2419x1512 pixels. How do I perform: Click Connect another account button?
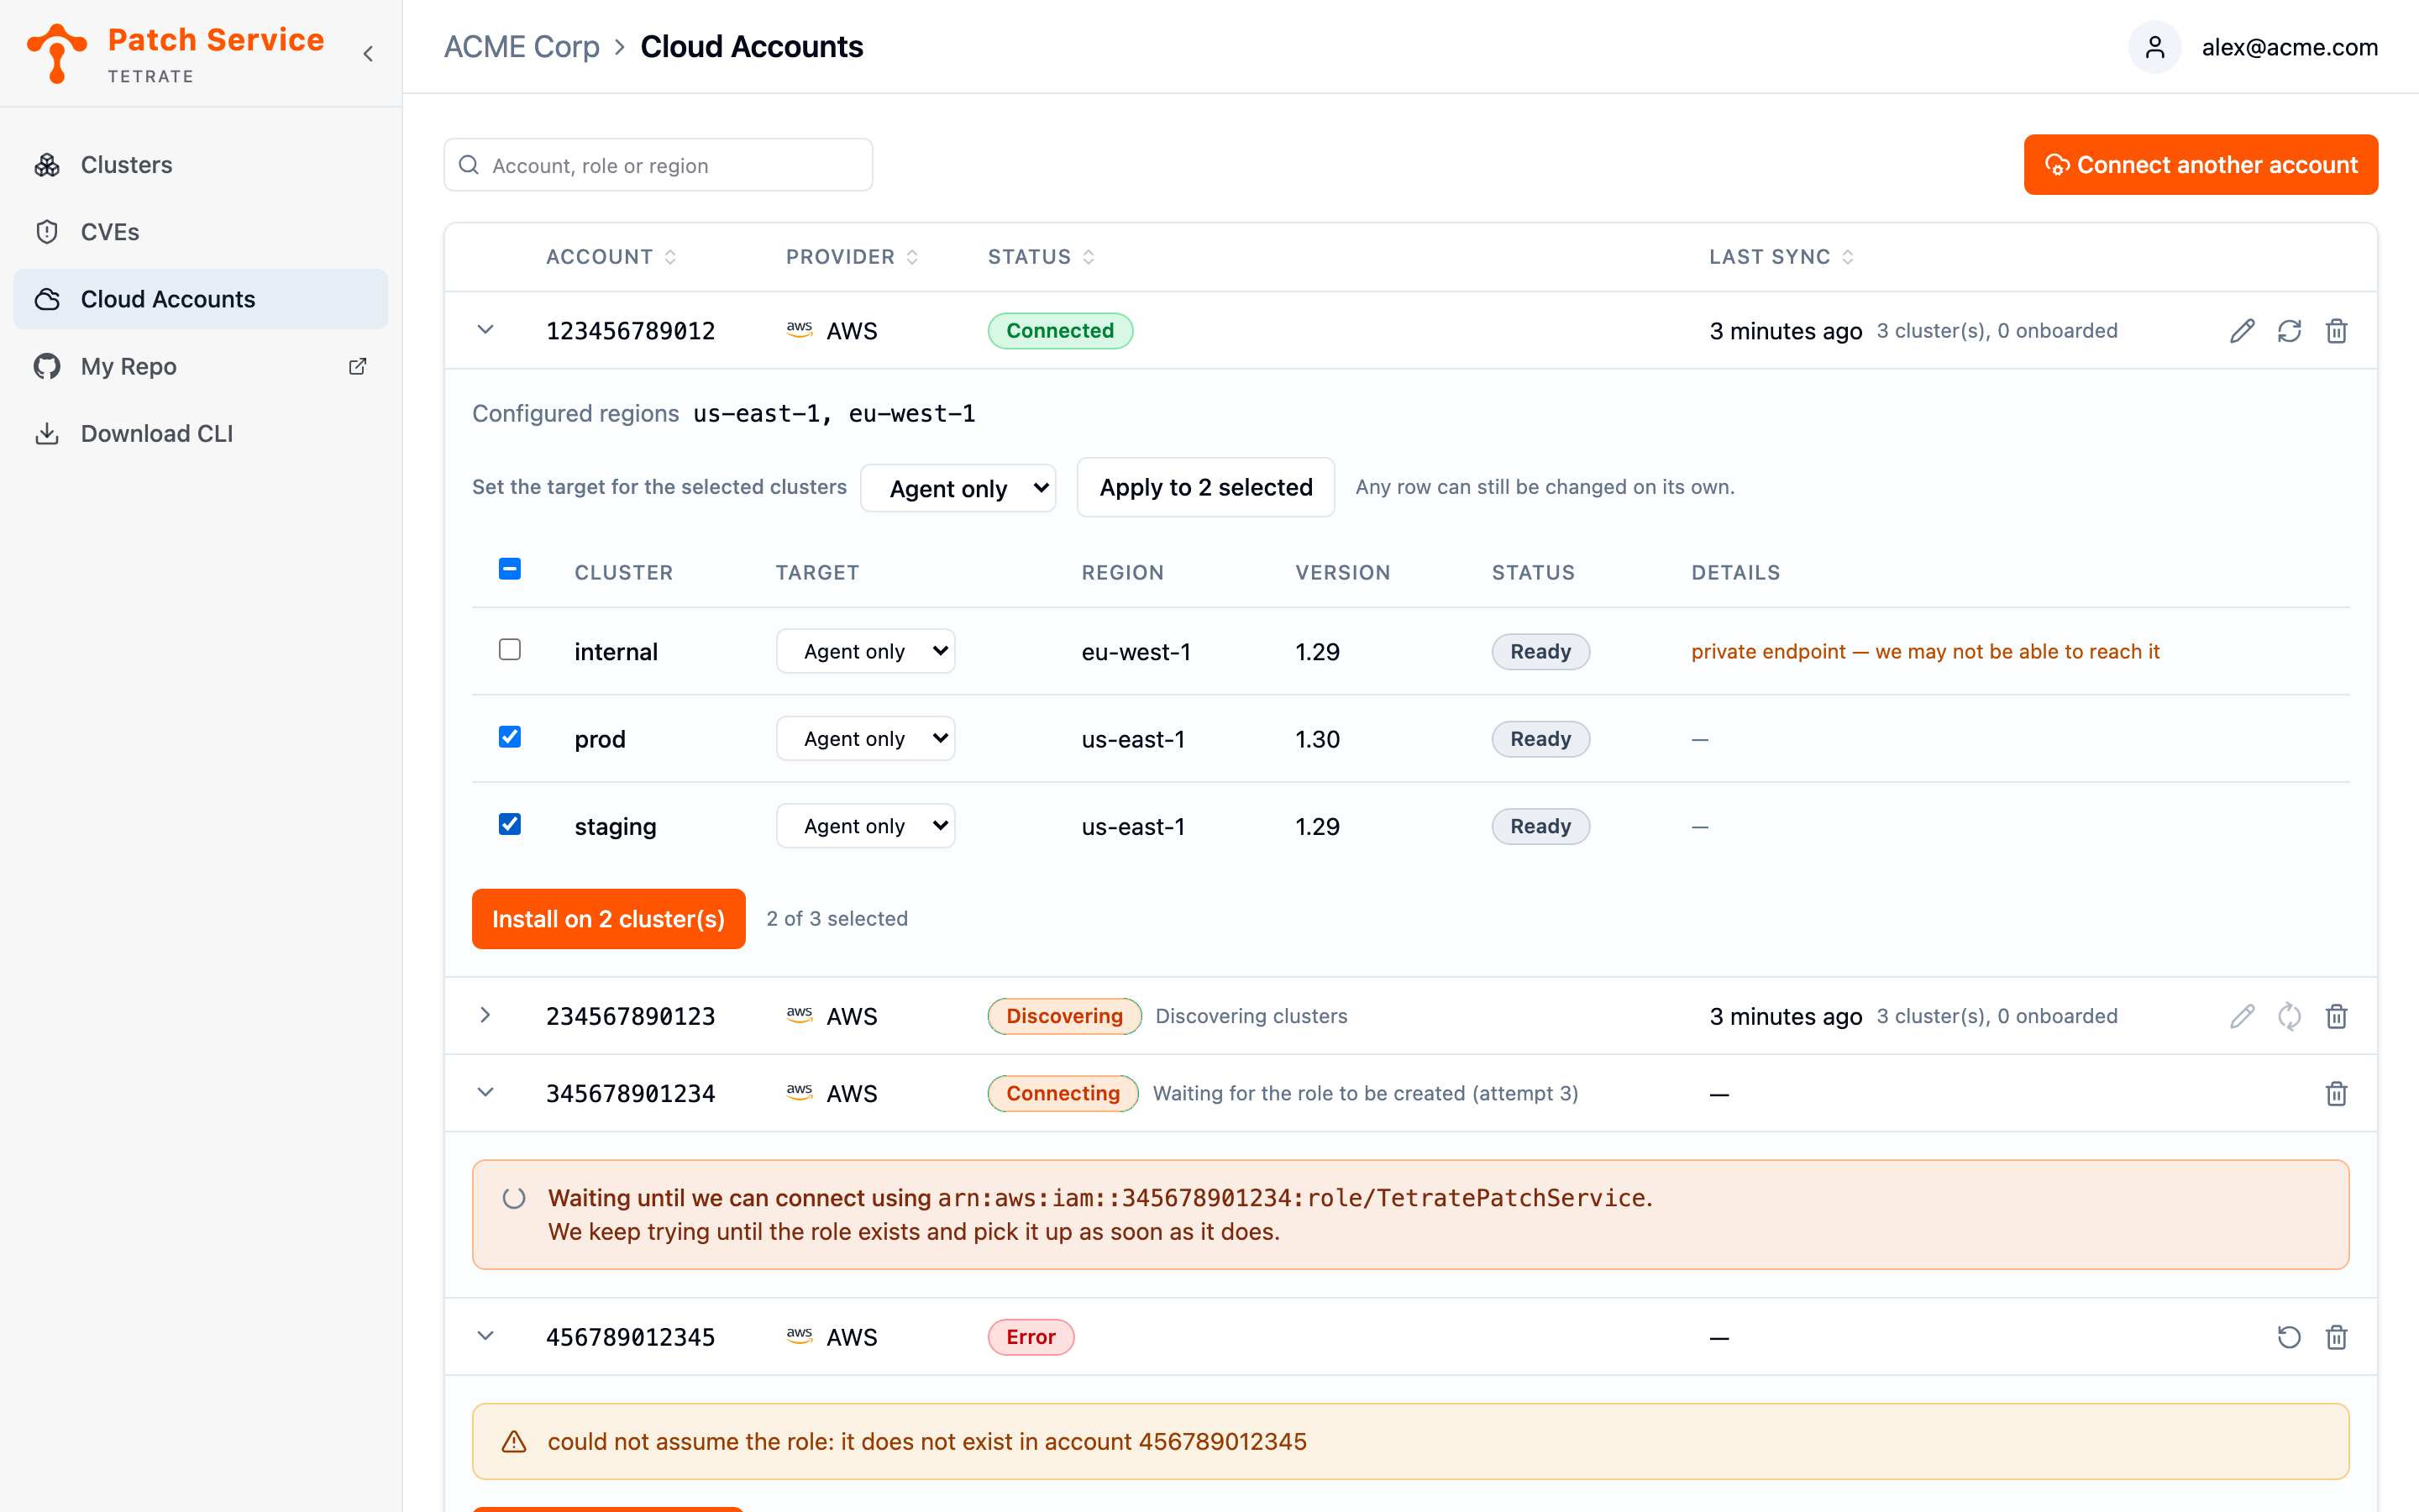tap(2201, 165)
